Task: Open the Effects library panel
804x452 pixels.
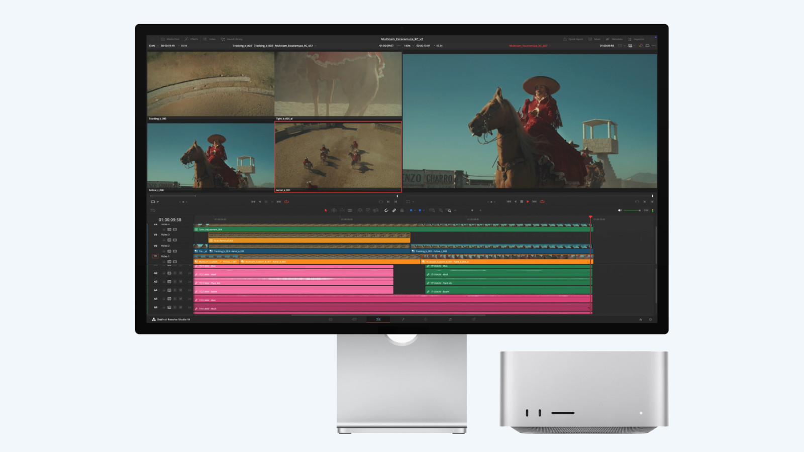Action: 193,39
